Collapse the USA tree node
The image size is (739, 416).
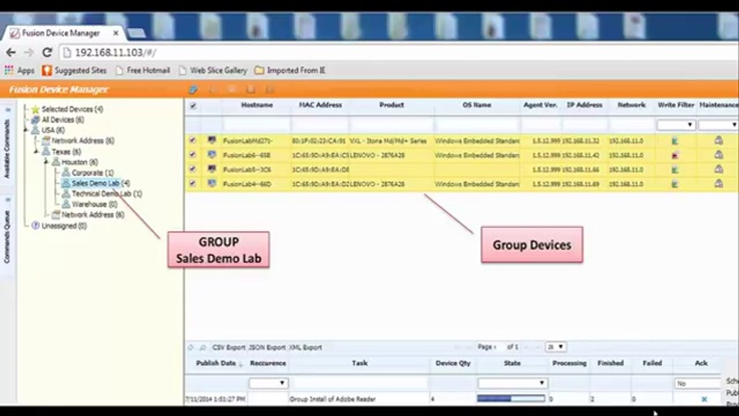26,130
